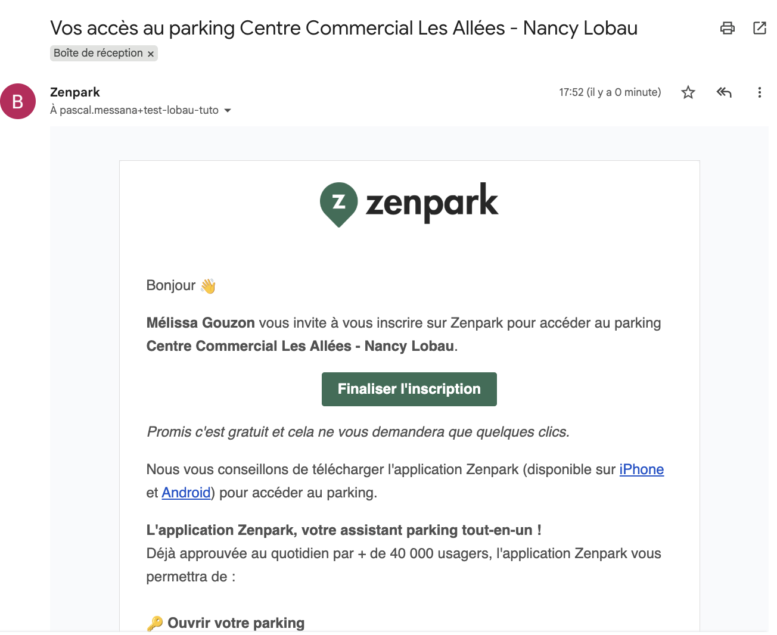Viewport: 777px width, 635px height.
Task: Click the Zenpark sender name
Action: [x=75, y=92]
